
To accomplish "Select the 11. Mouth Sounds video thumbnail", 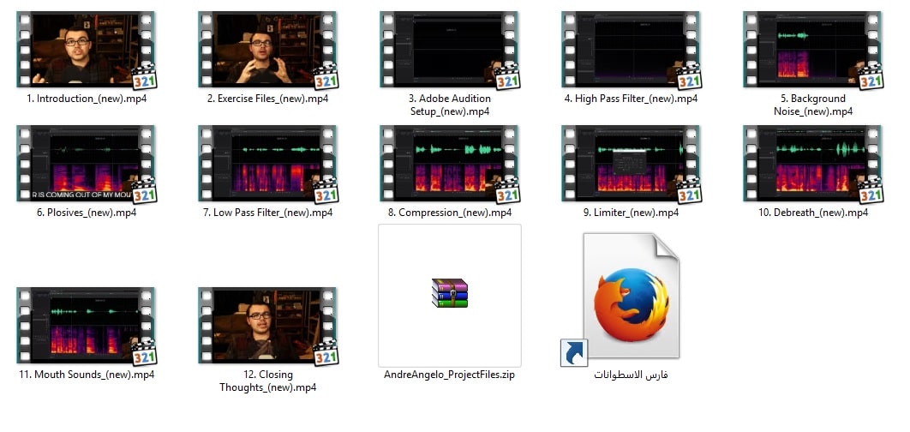I will coord(86,325).
